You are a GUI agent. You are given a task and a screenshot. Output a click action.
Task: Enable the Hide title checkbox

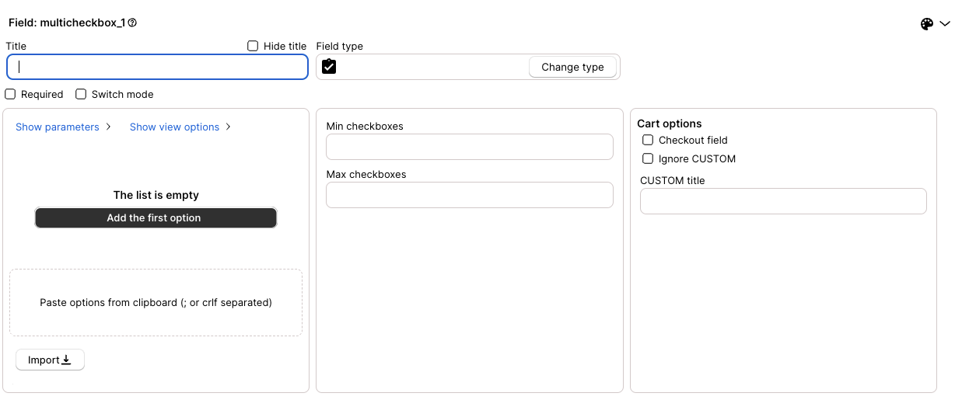[x=253, y=46]
